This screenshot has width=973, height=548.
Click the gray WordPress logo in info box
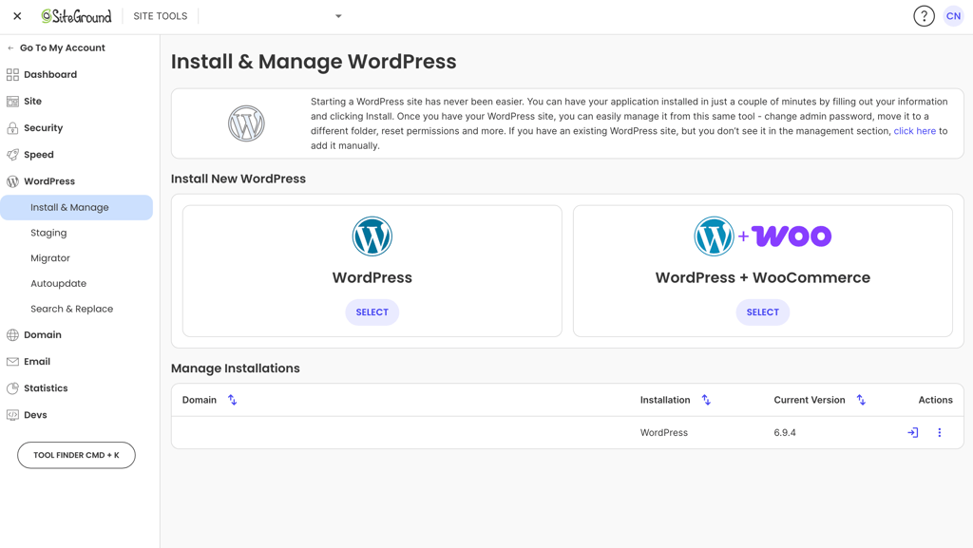pyautogui.click(x=246, y=123)
